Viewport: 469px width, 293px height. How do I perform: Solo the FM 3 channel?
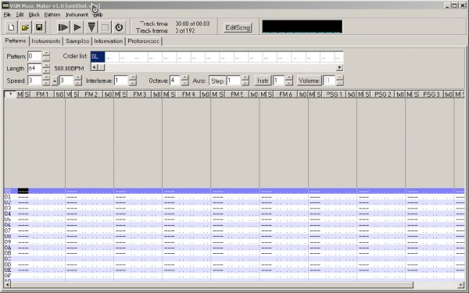tap(124, 95)
